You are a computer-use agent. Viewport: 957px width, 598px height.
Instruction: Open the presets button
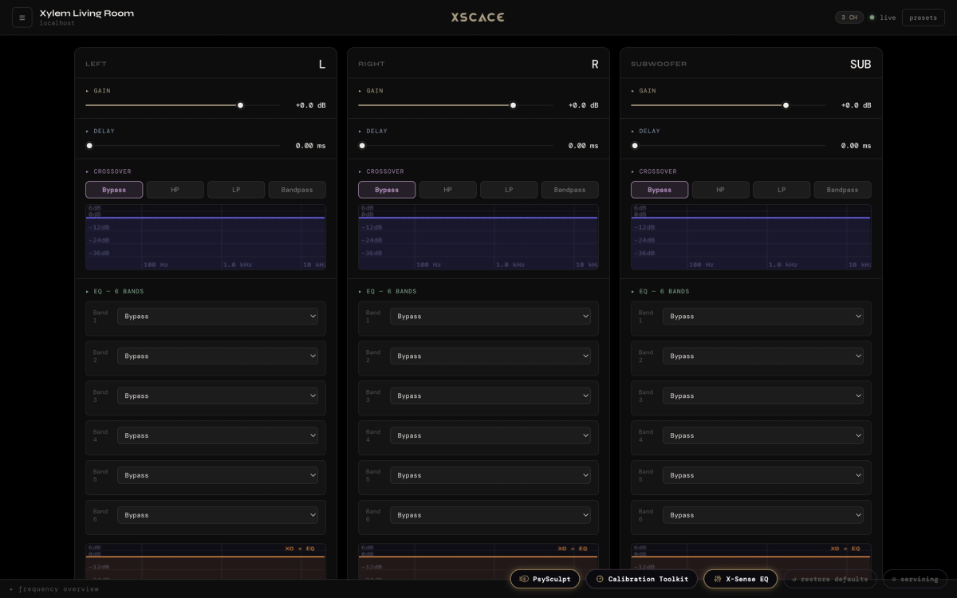[924, 18]
